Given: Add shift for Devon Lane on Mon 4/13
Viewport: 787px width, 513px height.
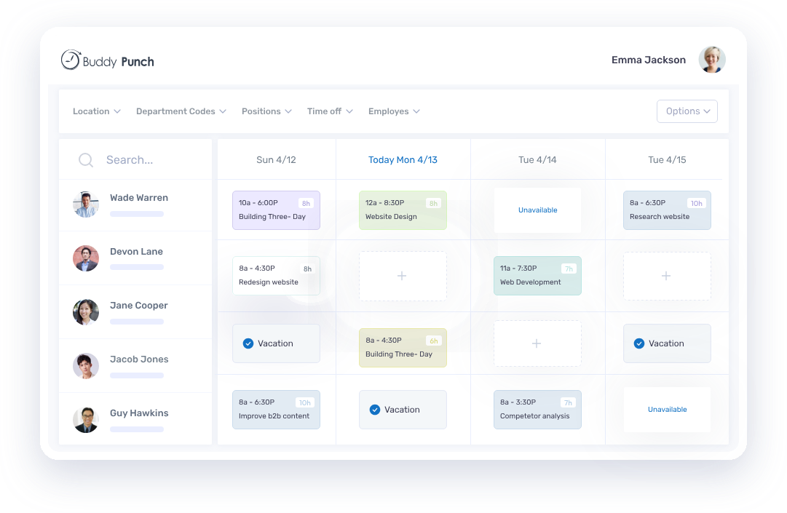Looking at the screenshot, I should click(403, 276).
